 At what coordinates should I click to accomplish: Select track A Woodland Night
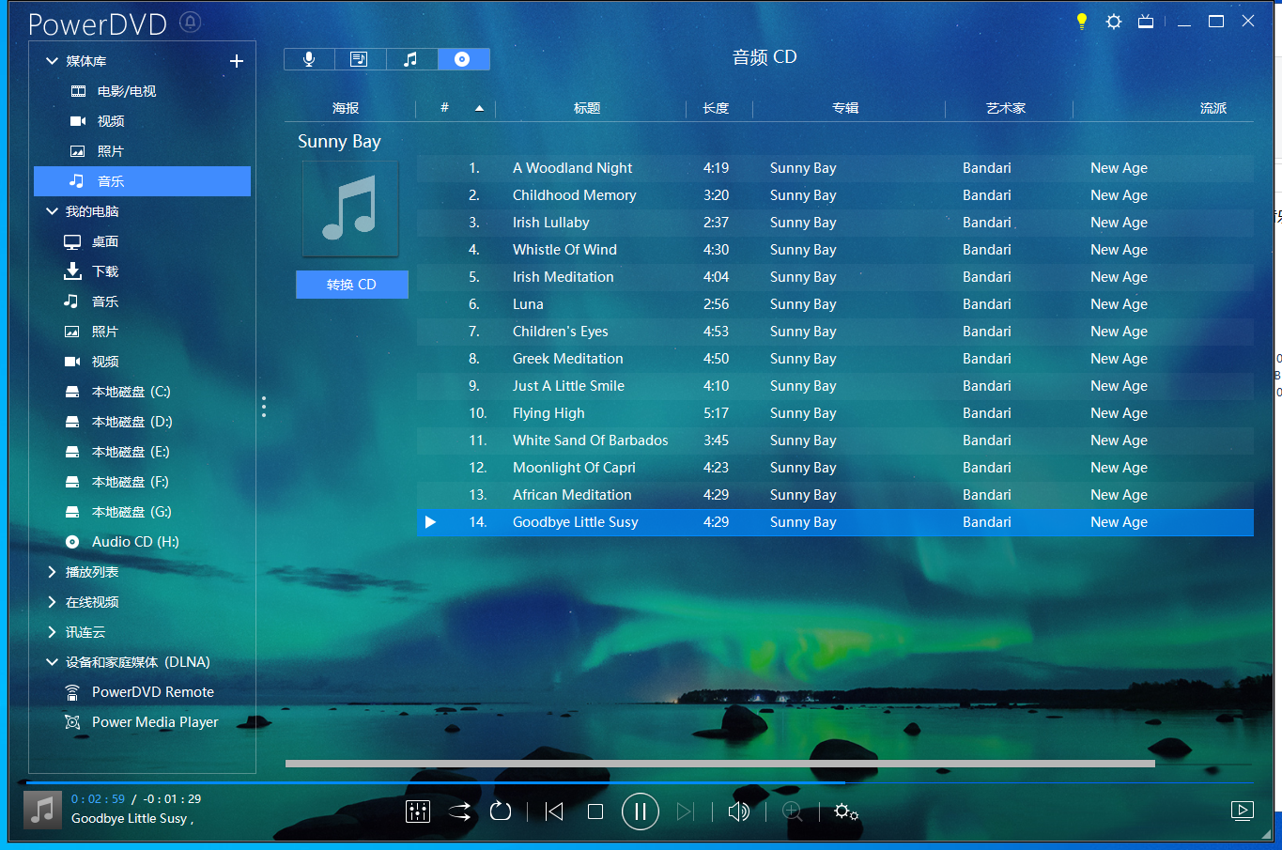[x=835, y=168]
